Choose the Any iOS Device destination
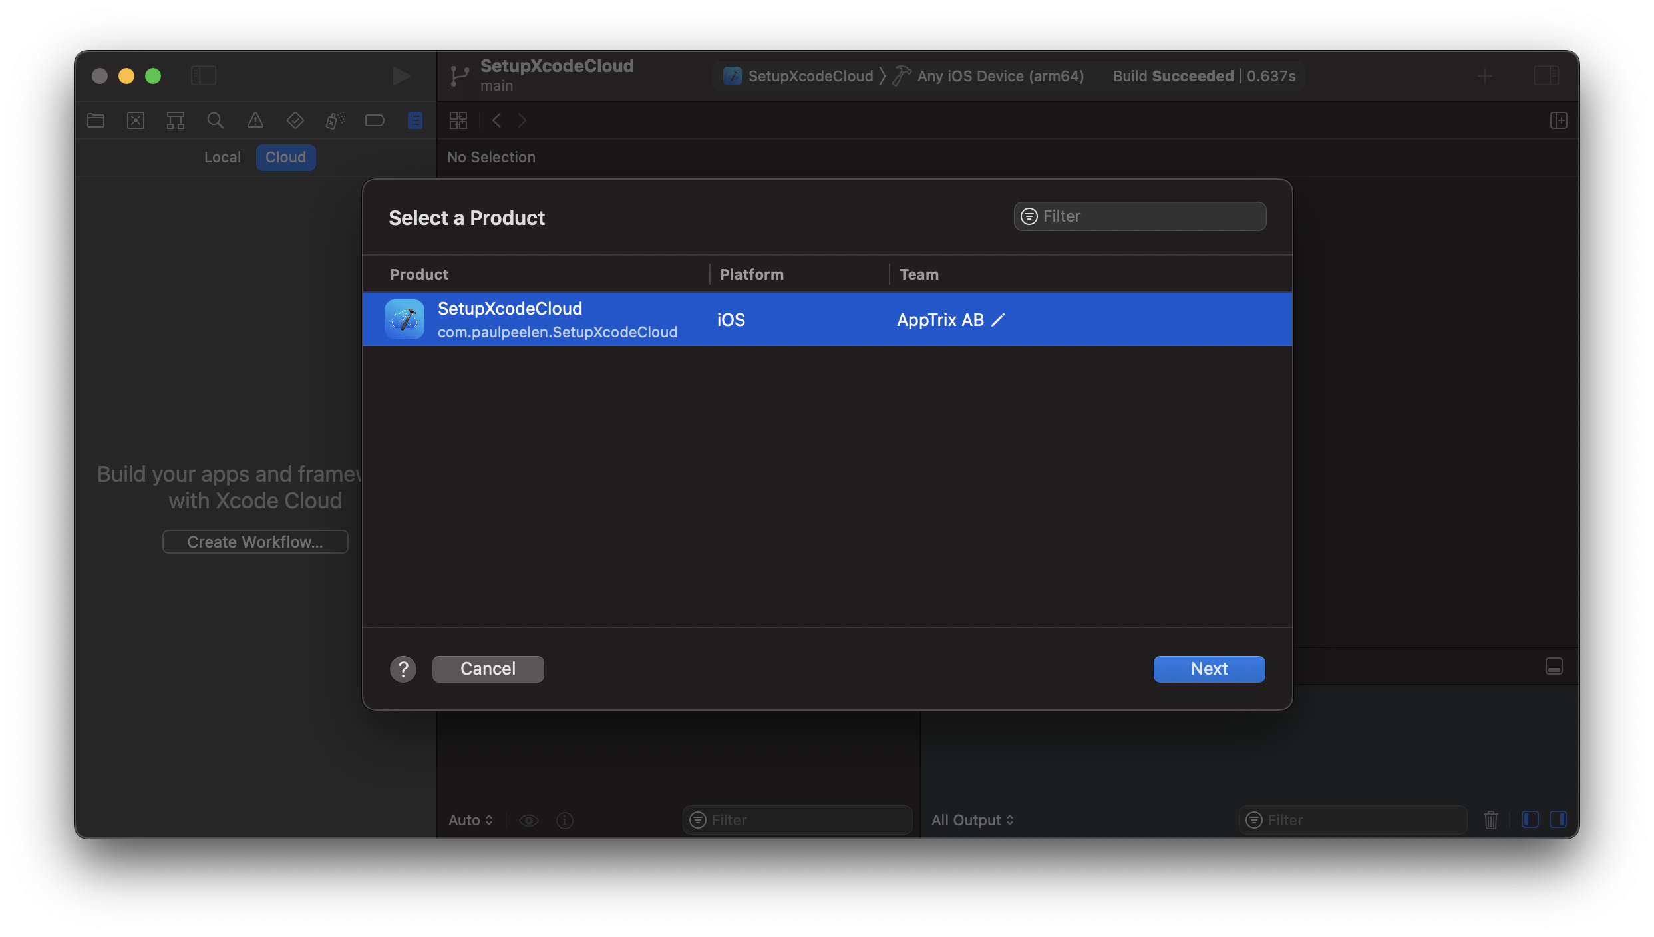The width and height of the screenshot is (1654, 937). [989, 76]
